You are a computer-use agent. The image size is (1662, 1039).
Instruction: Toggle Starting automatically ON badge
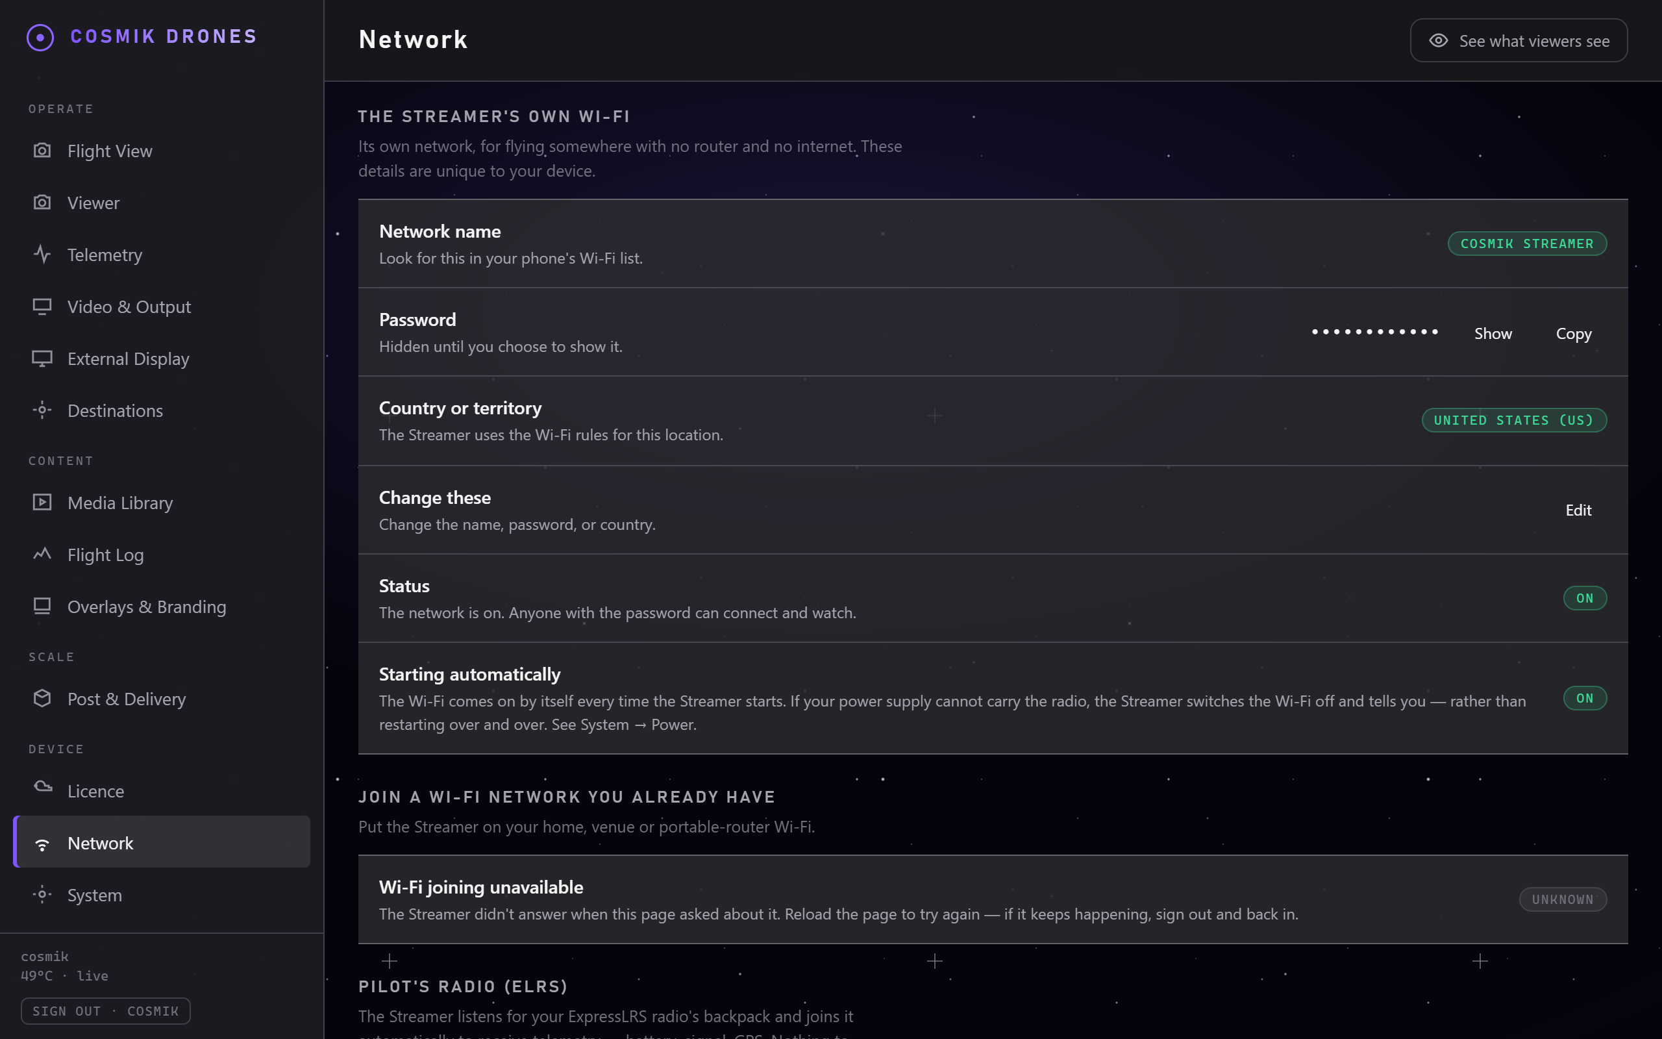pos(1584,698)
